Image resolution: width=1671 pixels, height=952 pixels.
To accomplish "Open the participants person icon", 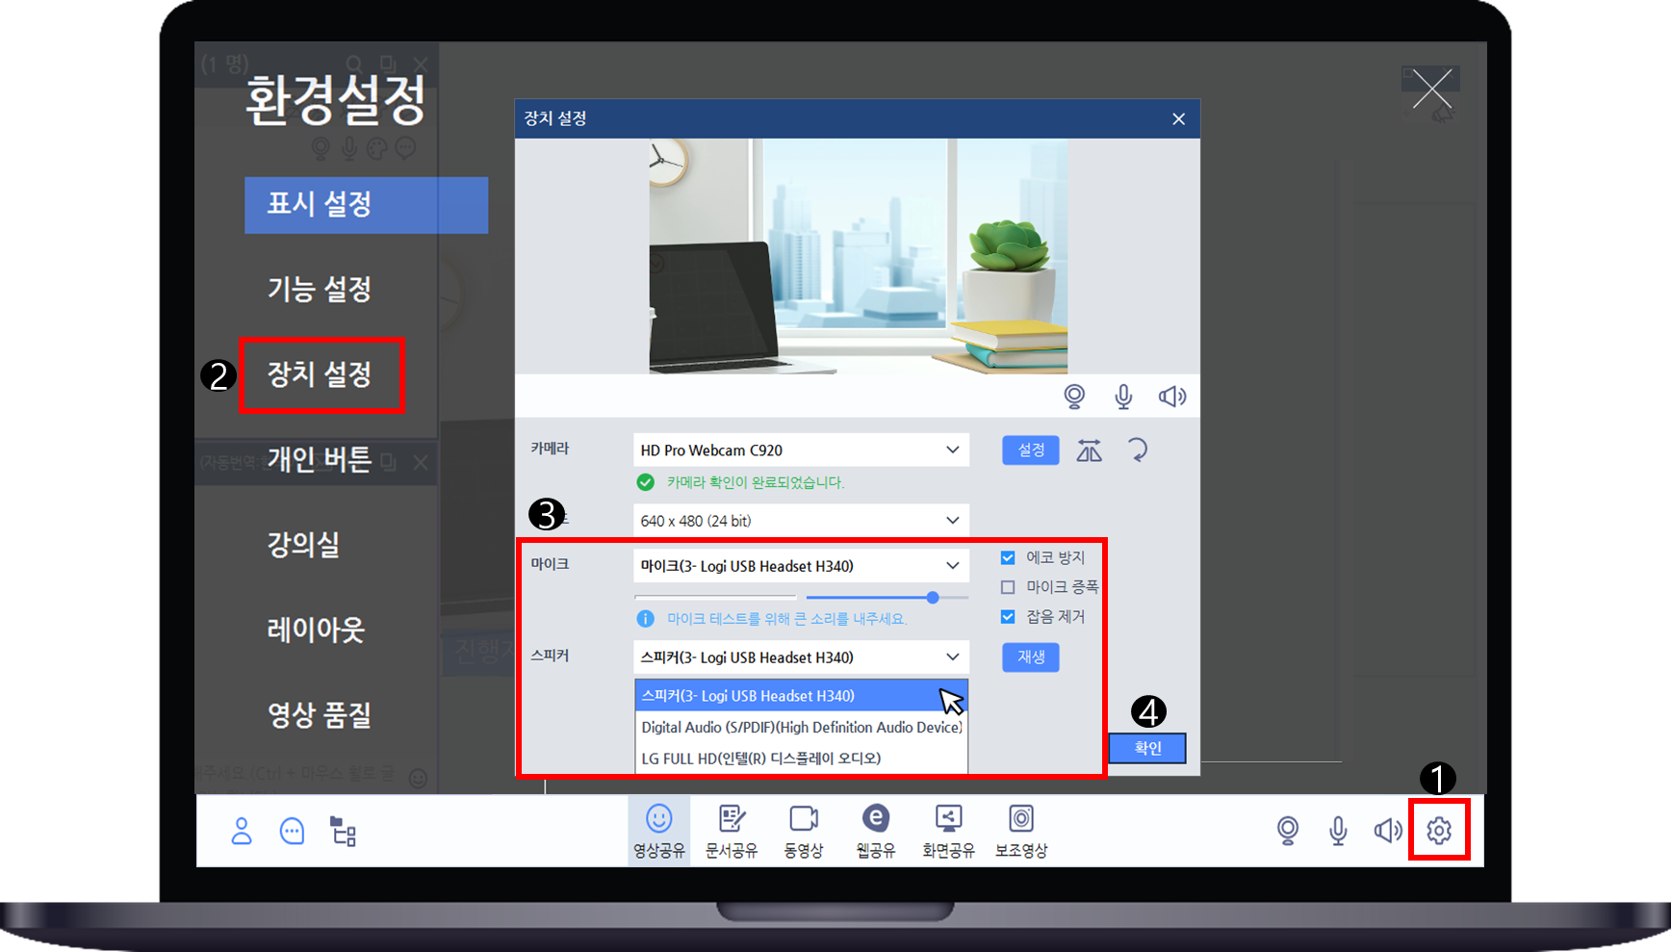I will [242, 831].
